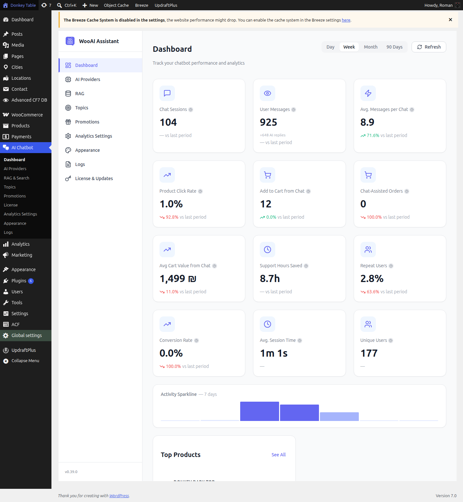Viewport: 463px width, 502px height.
Task: Refresh the dashboard statistics
Action: [429, 47]
